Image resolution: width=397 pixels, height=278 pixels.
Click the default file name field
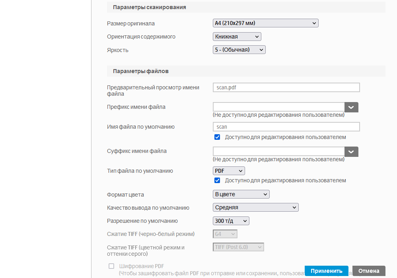coord(286,127)
